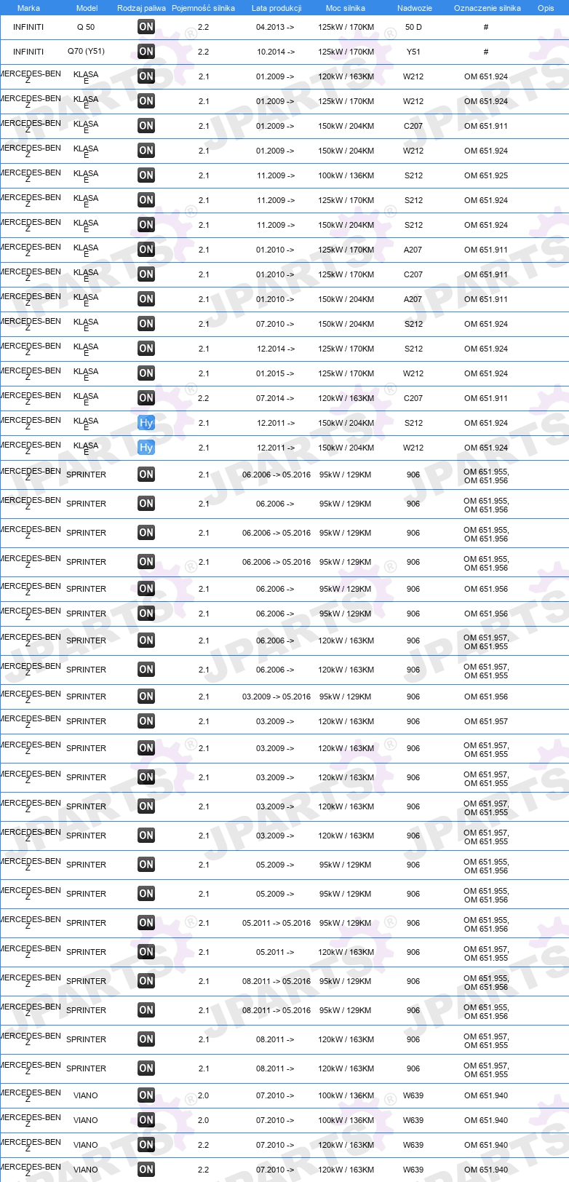Screen dimensions: 569x1182
Task: Click ON badge in Sprinter 03.2009 -> 05.2016 row
Action: 146,697
